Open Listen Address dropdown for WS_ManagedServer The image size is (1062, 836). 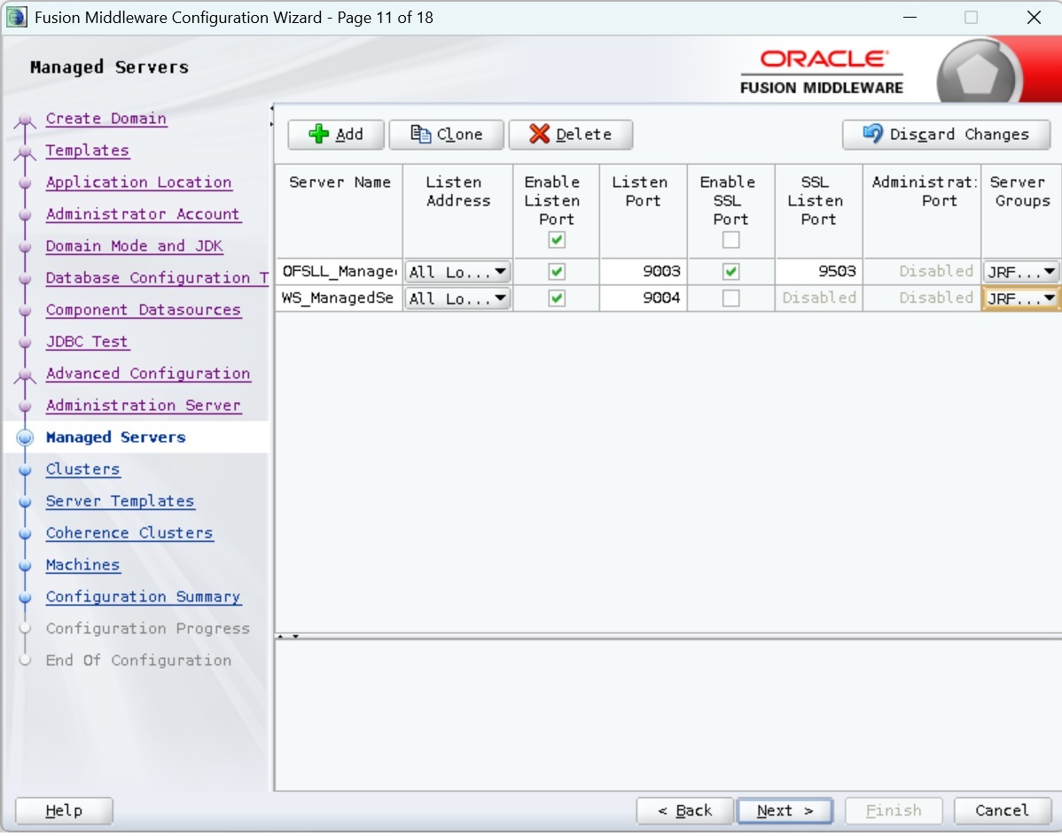coord(457,298)
